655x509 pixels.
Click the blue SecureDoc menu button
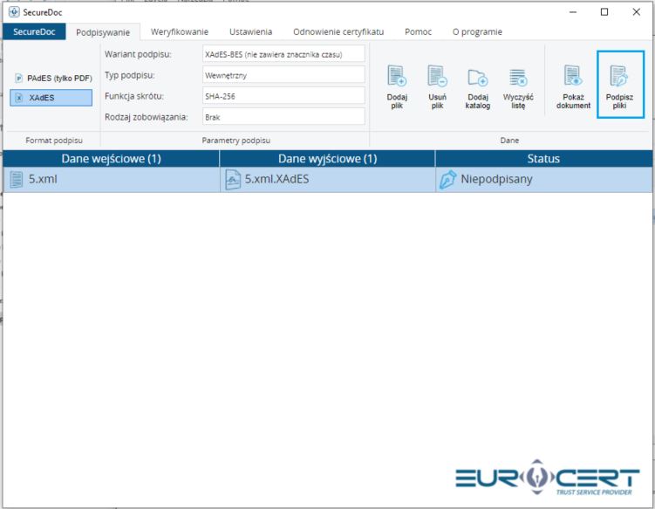click(x=34, y=32)
